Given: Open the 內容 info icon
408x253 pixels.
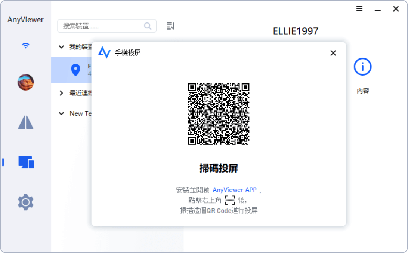Looking at the screenshot, I should [362, 67].
